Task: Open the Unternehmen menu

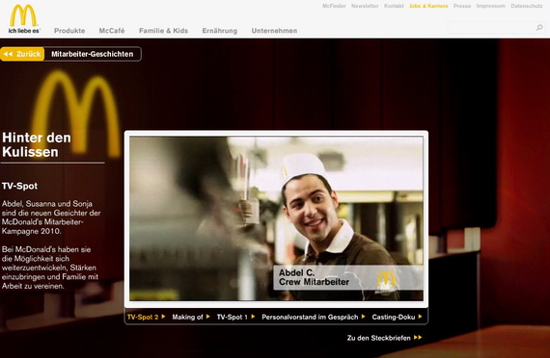Action: coord(274,31)
